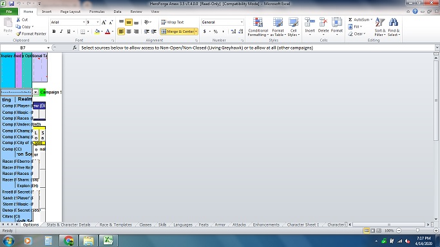Click inside the Name Box showing B7
This screenshot has width=440, height=247.
pyautogui.click(x=23, y=48)
